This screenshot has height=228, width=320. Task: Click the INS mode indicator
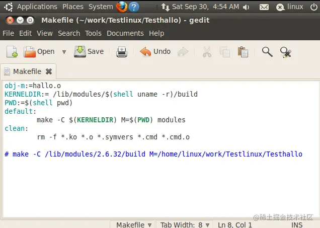297,225
